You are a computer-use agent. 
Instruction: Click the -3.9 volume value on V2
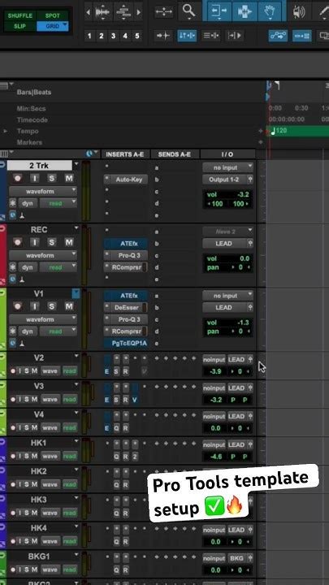215,371
